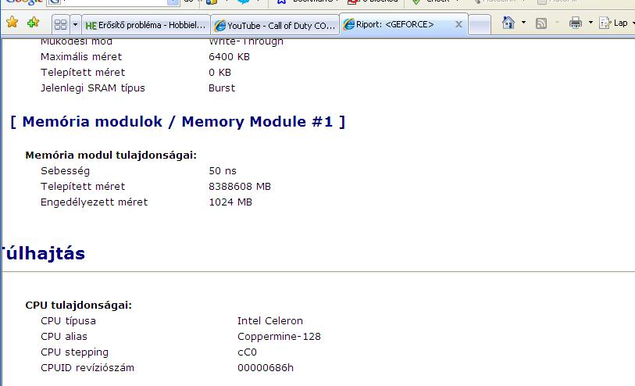Switch to the Erősítő probléma tab
The height and width of the screenshot is (386, 635).
click(146, 25)
